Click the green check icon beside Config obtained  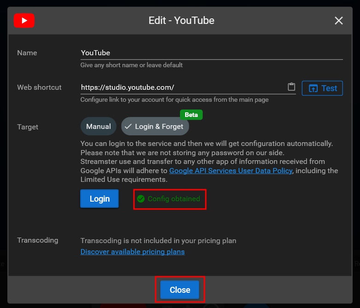click(141, 199)
